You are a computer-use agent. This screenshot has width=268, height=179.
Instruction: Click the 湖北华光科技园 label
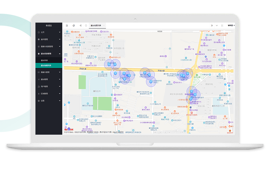[x=176, y=94]
